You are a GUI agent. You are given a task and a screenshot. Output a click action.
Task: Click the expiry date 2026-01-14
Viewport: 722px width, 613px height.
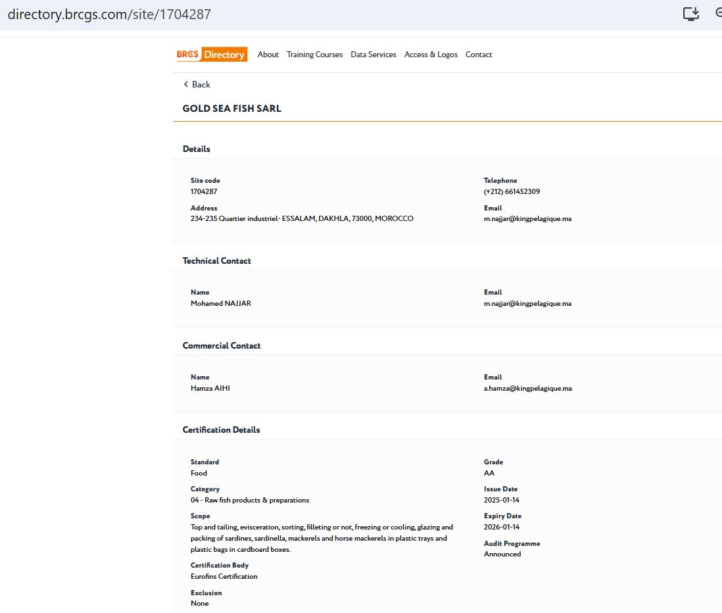[502, 527]
